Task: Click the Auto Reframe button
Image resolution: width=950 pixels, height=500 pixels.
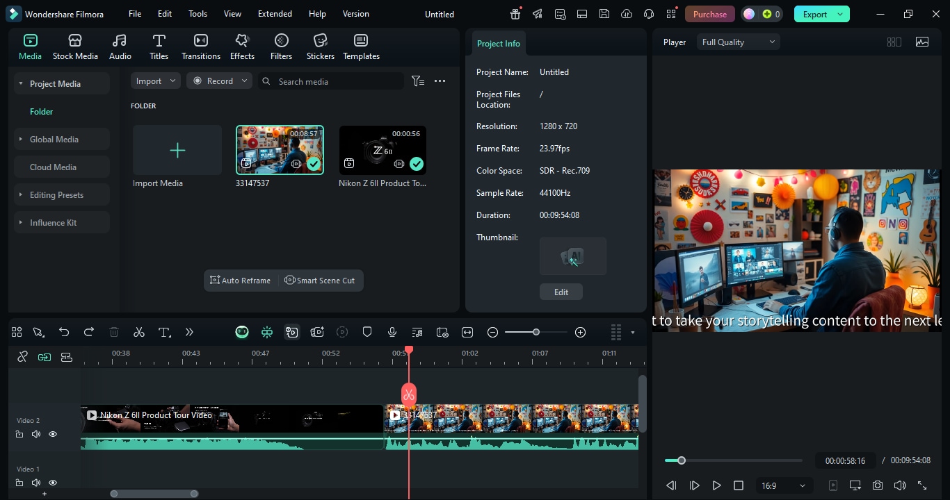Action: click(241, 281)
